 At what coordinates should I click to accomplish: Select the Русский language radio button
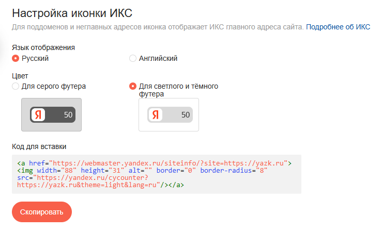tap(16, 58)
